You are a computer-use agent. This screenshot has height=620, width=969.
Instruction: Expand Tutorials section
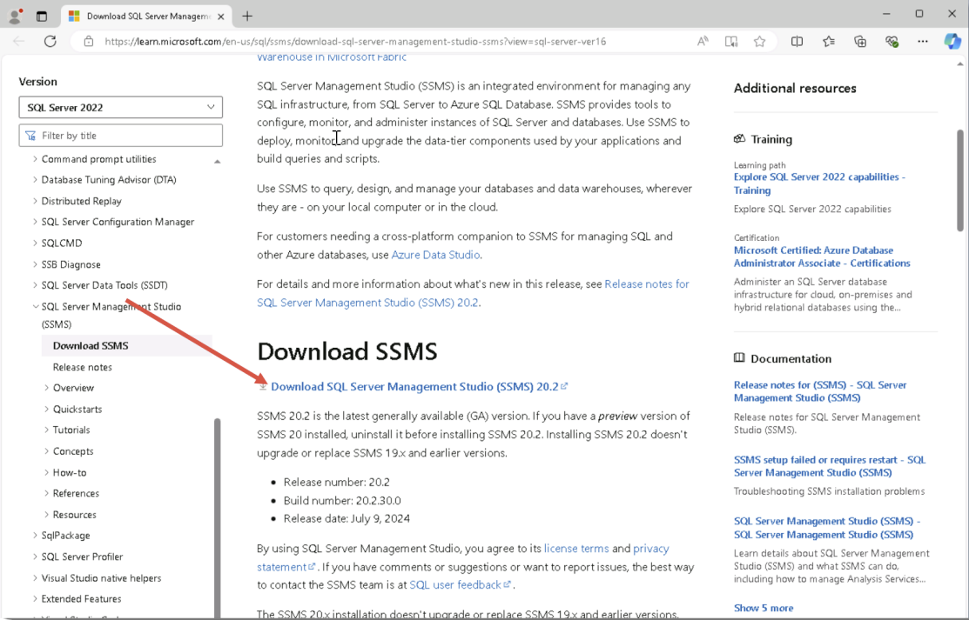click(46, 430)
